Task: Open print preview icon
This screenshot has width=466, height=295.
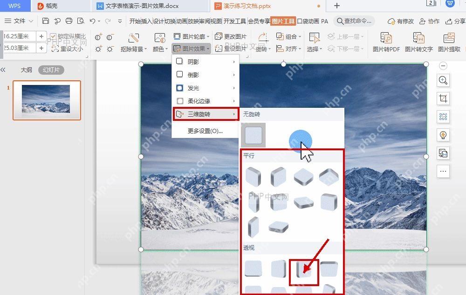Action: pos(81,21)
